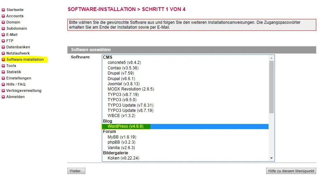This screenshot has height=183, width=319.
Task: Click the arrow icon next to Accounts
Action: [x=3, y=16]
